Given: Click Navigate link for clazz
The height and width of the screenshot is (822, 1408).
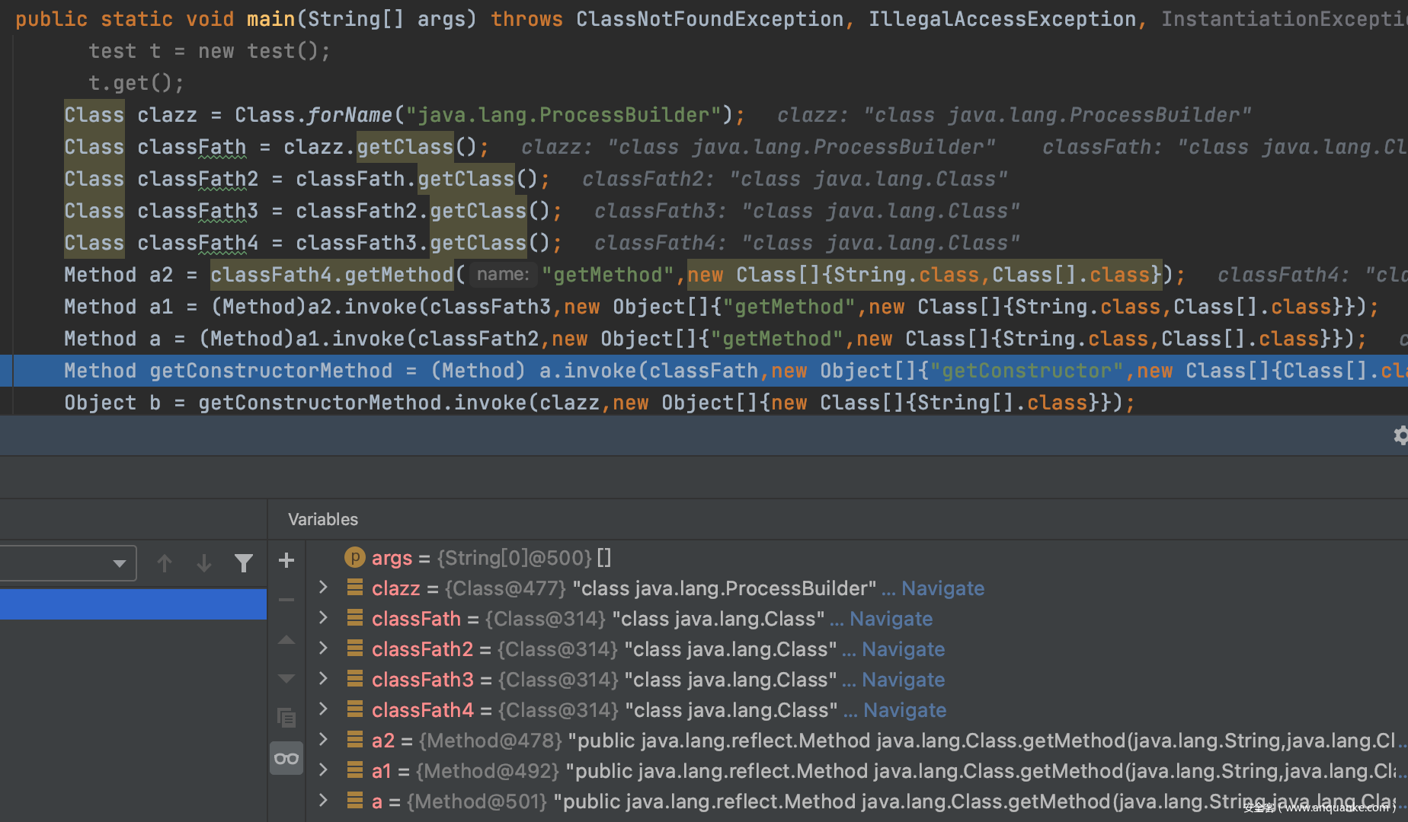Looking at the screenshot, I should click(942, 588).
